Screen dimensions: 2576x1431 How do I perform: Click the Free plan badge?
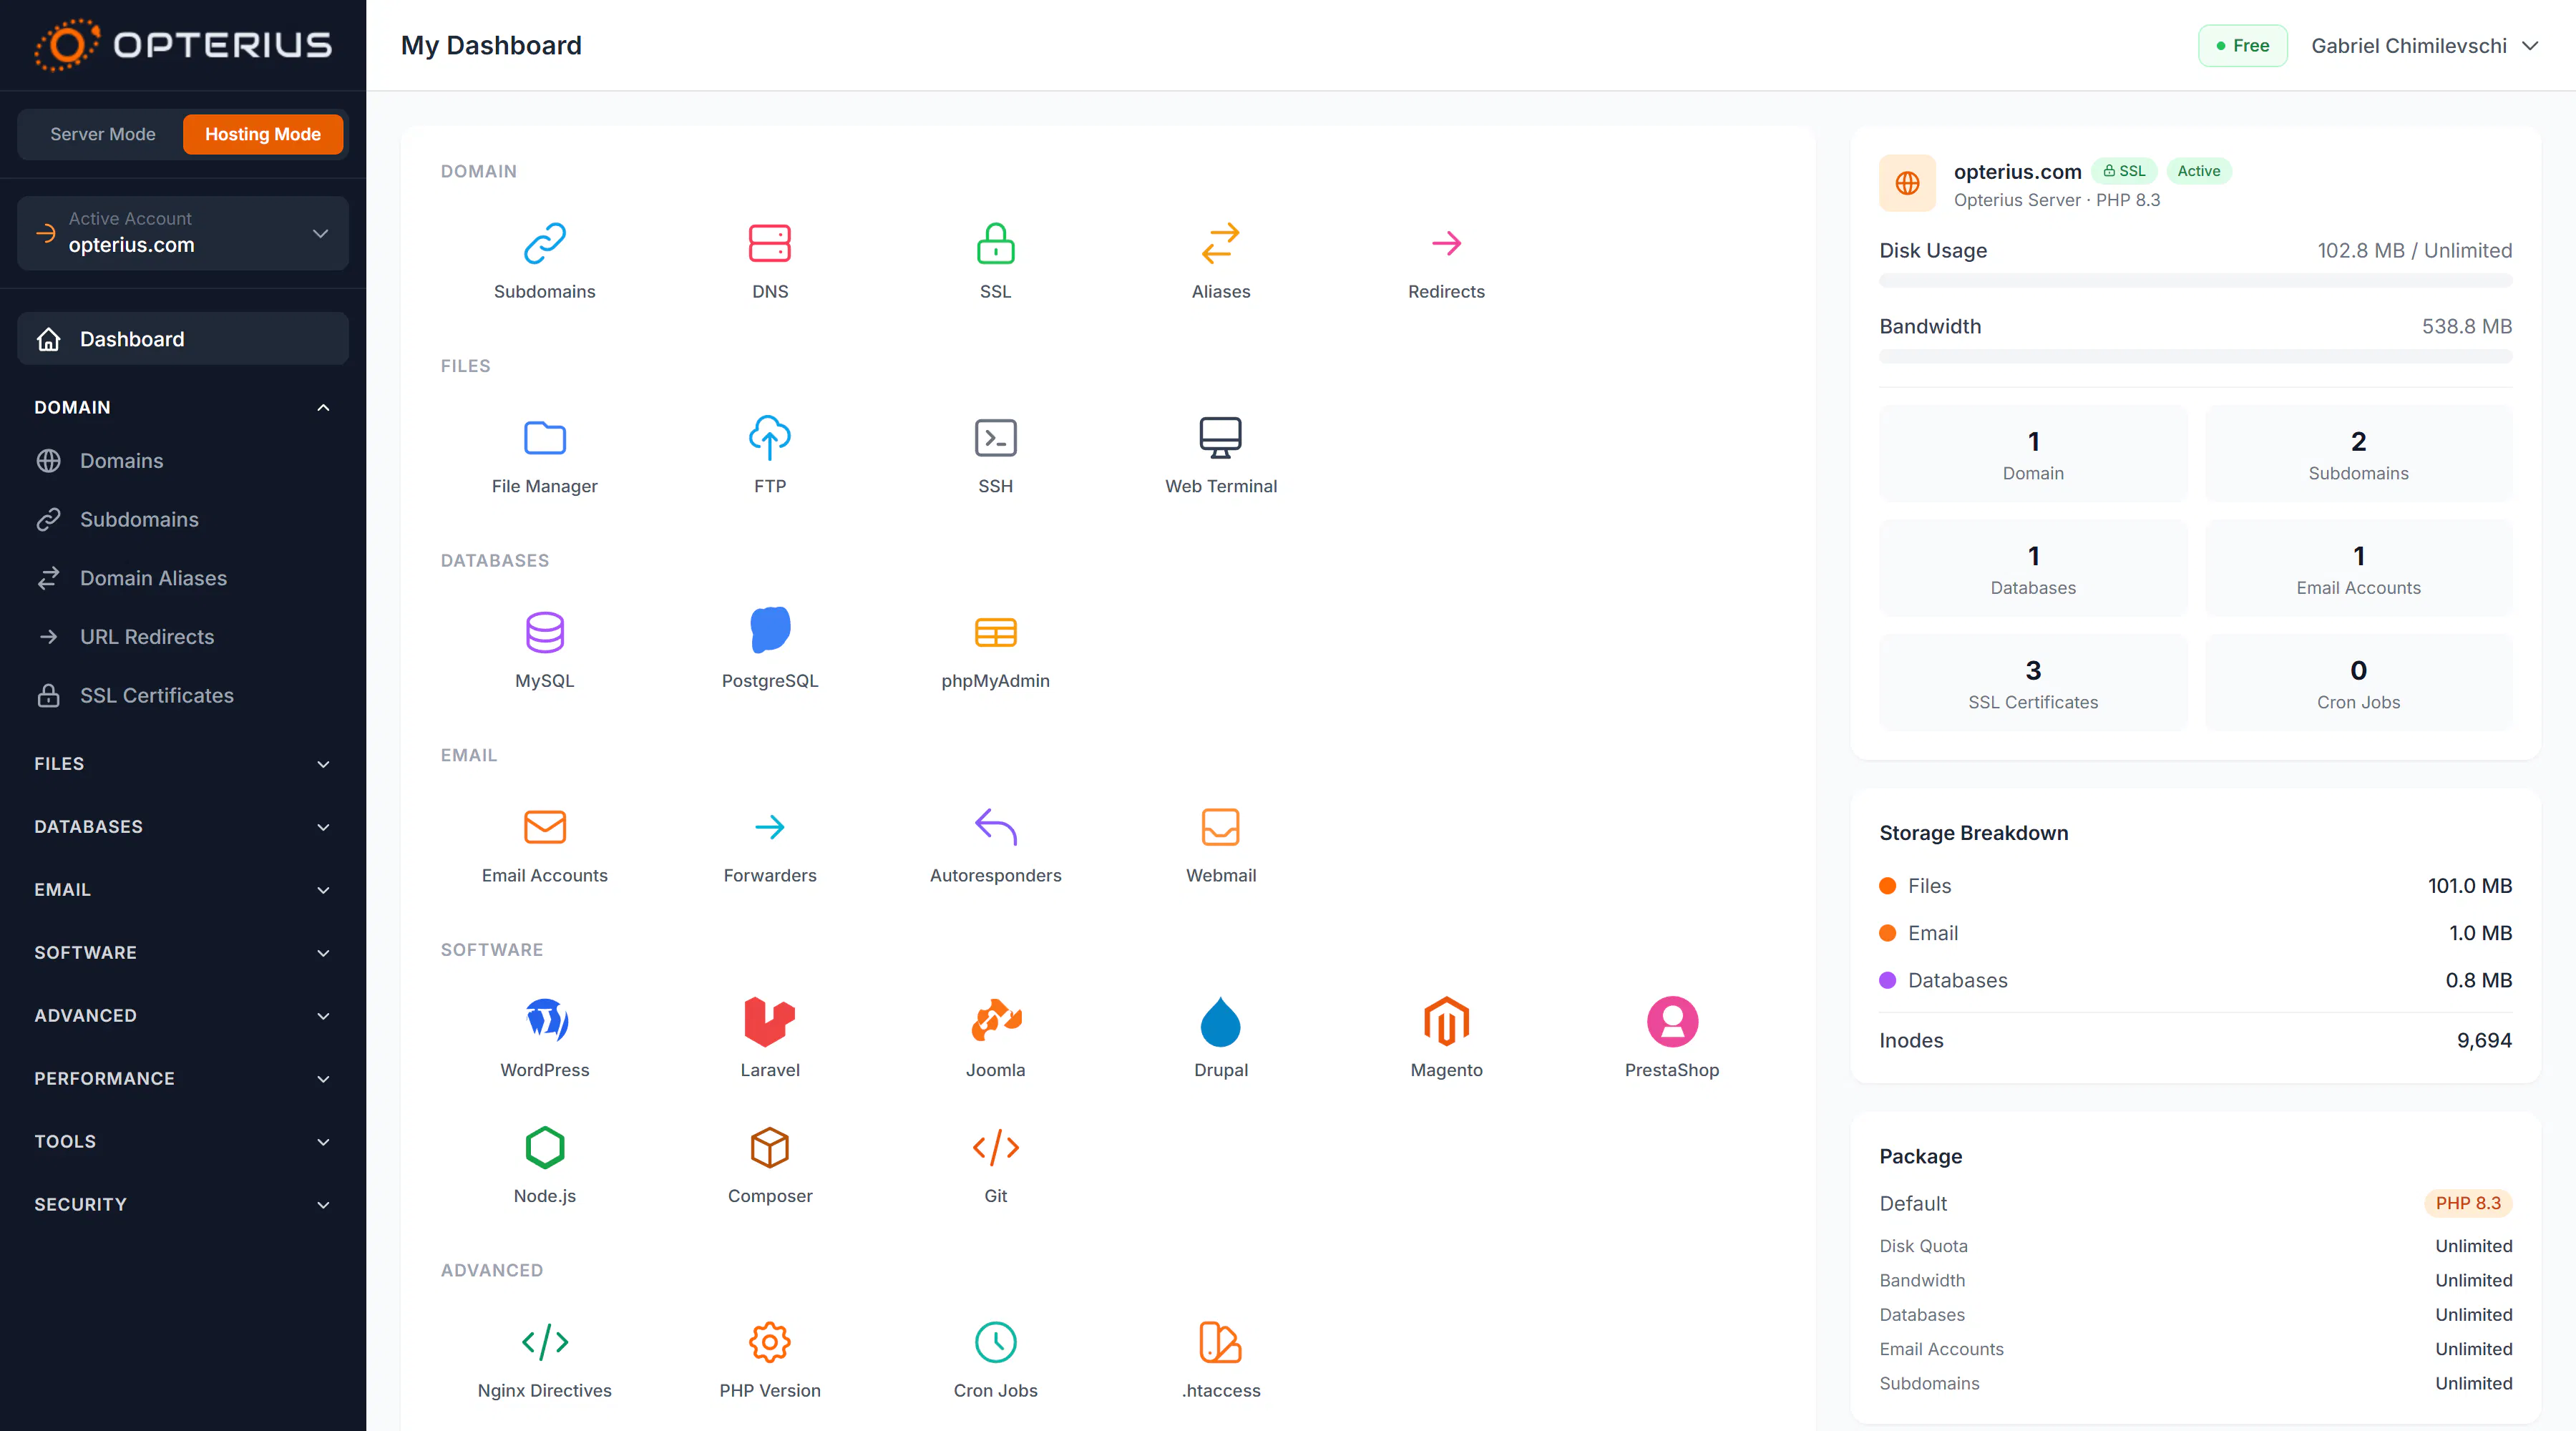click(x=2242, y=46)
